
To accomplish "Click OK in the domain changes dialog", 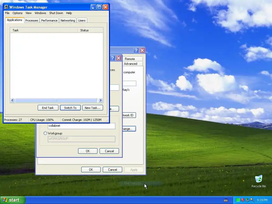I will tap(88, 151).
